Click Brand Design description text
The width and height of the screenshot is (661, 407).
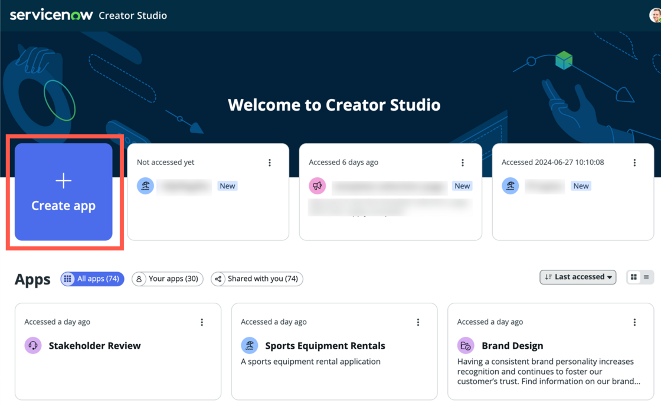548,372
